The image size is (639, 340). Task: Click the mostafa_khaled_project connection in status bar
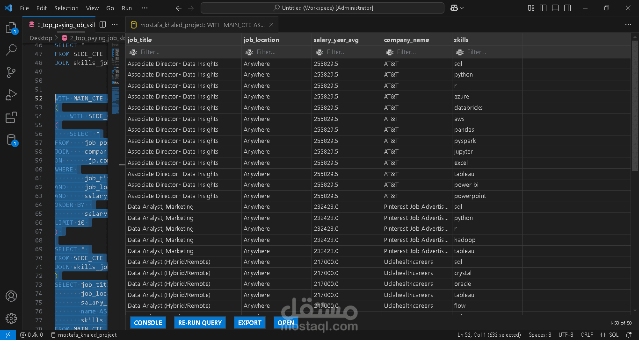83,335
